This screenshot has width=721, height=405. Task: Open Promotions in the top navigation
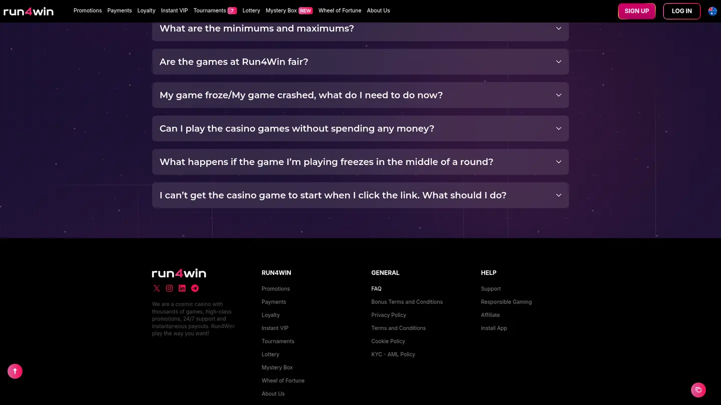click(x=88, y=10)
